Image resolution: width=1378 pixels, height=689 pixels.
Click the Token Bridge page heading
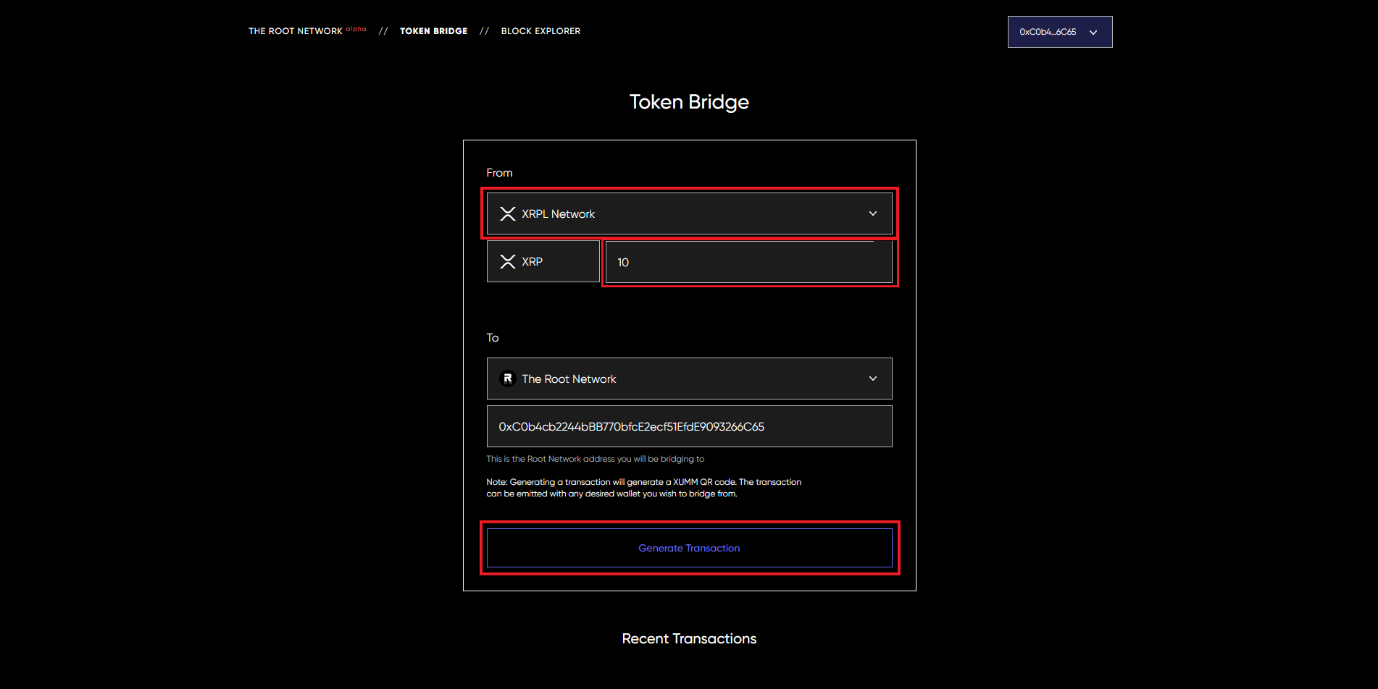click(689, 102)
